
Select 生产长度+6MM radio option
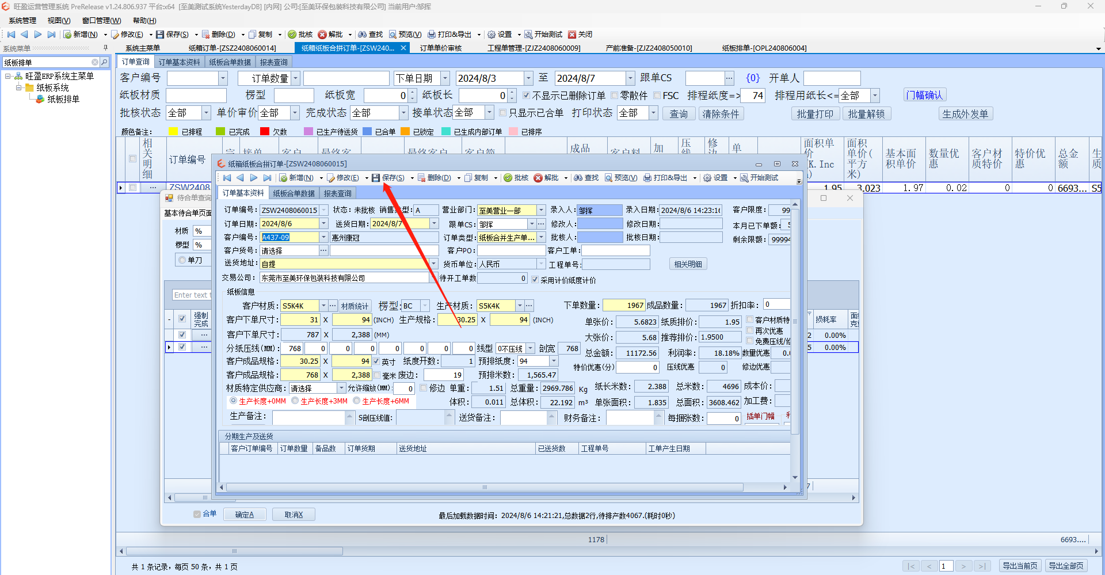point(357,401)
